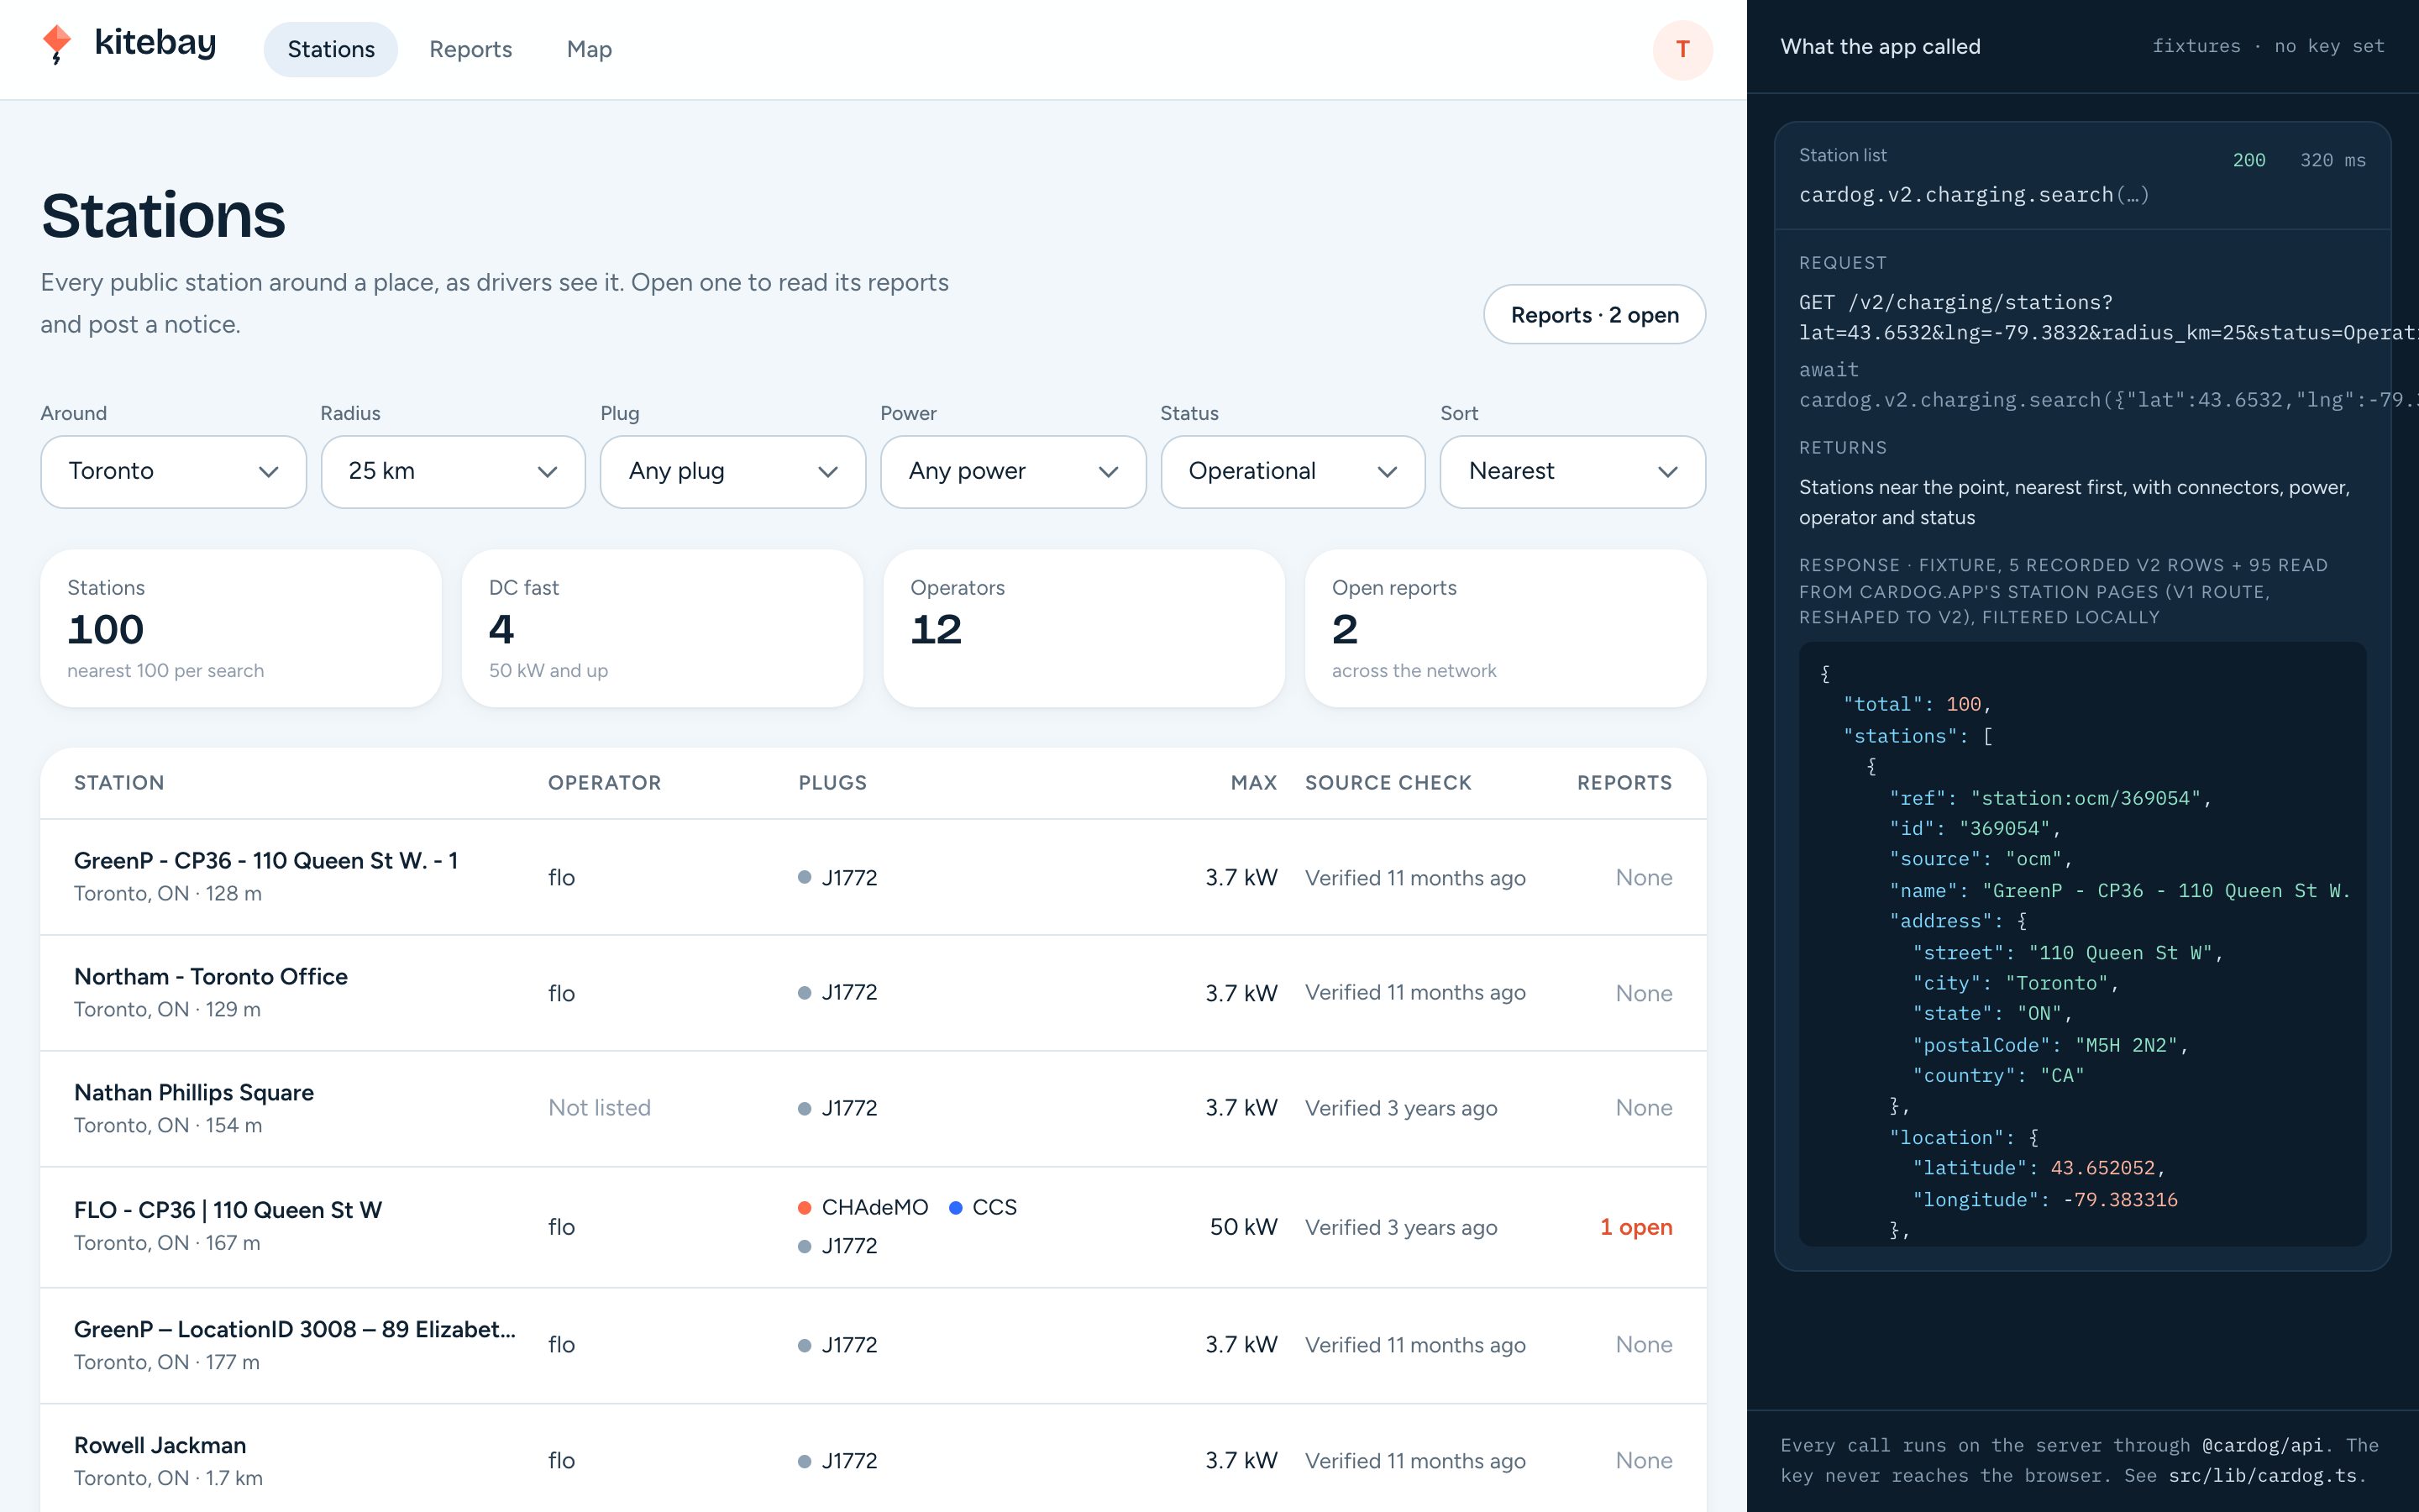Open the Rowell Jackman station
This screenshot has width=2419, height=1512.
[x=873, y=1460]
